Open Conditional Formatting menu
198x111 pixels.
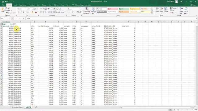(87, 10)
